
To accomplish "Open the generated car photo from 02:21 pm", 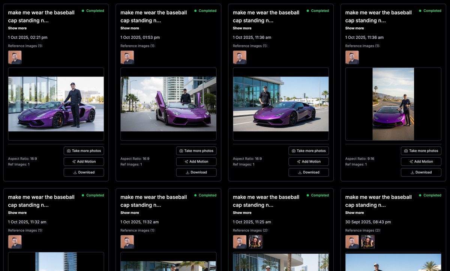I will (x=56, y=104).
